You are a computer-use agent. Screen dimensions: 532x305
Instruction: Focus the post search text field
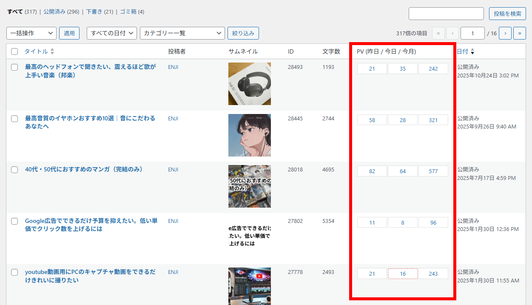point(446,14)
